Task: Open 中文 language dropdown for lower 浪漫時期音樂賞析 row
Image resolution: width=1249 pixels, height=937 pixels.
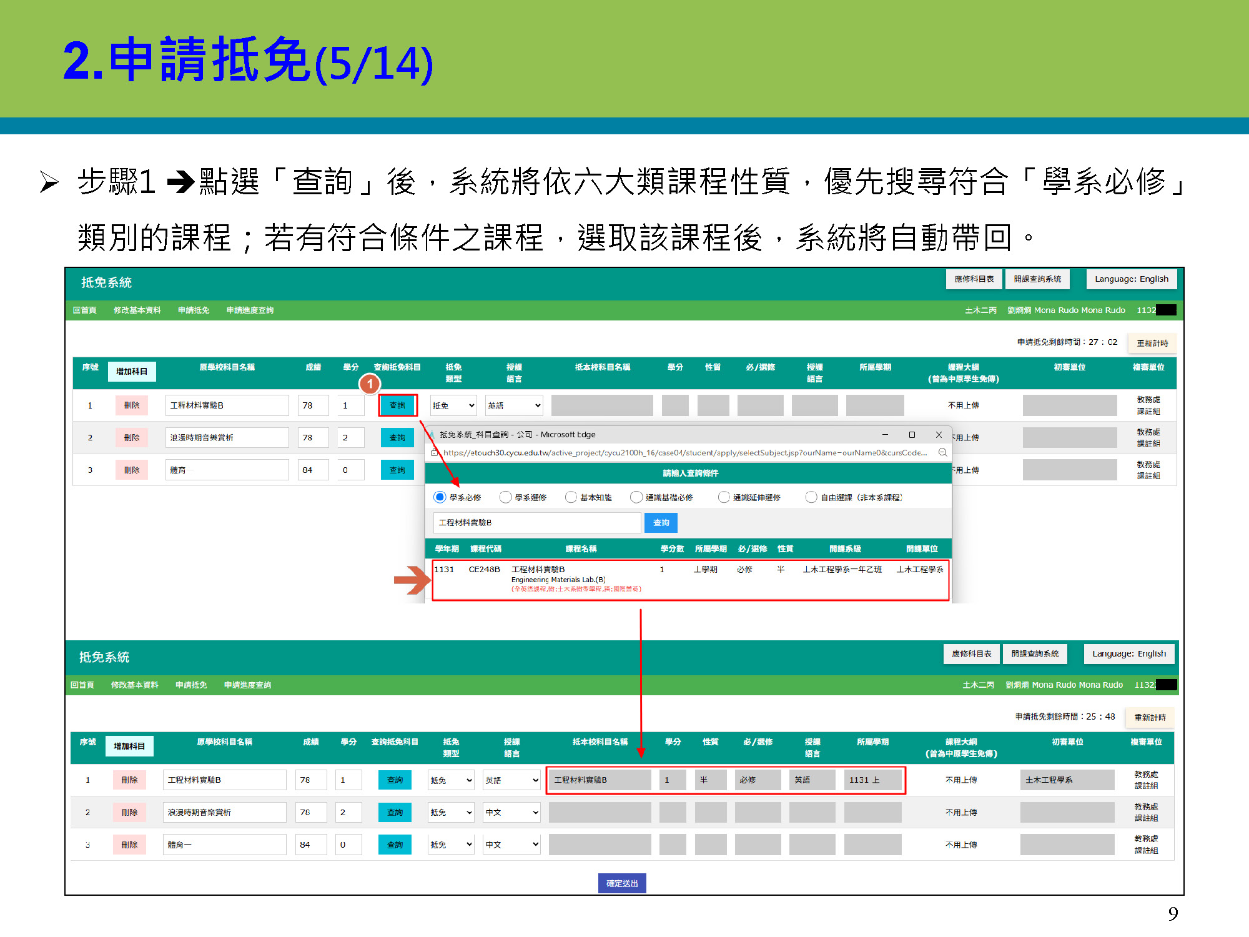Action: click(511, 813)
